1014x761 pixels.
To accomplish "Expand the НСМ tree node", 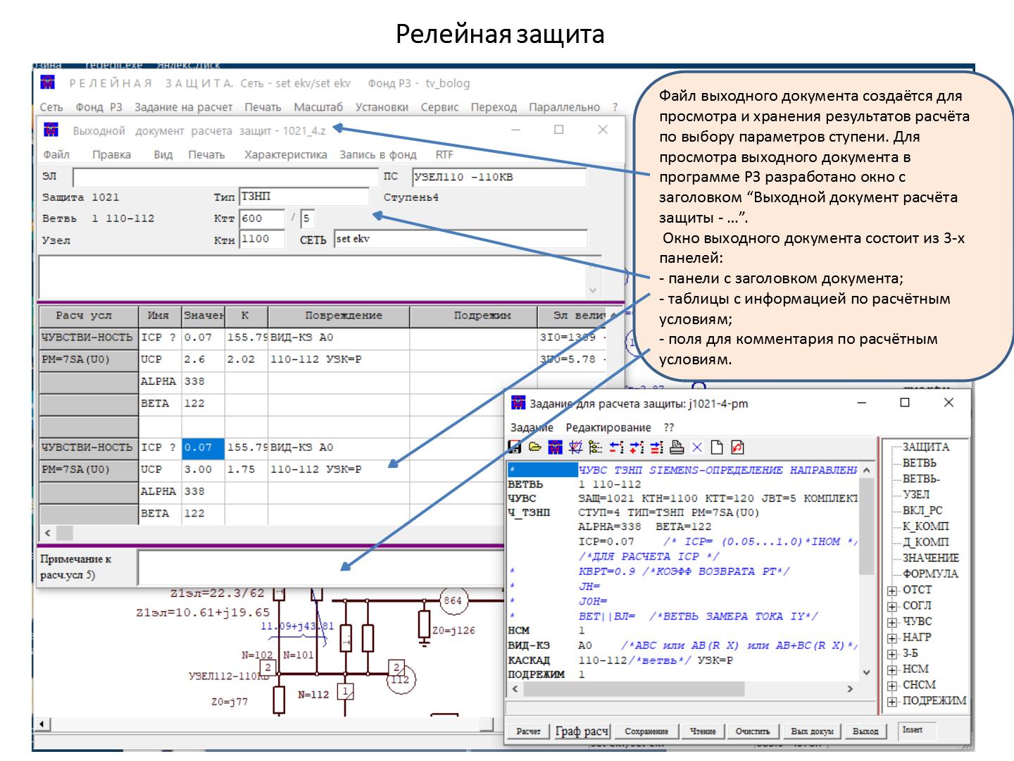I will coord(892,670).
